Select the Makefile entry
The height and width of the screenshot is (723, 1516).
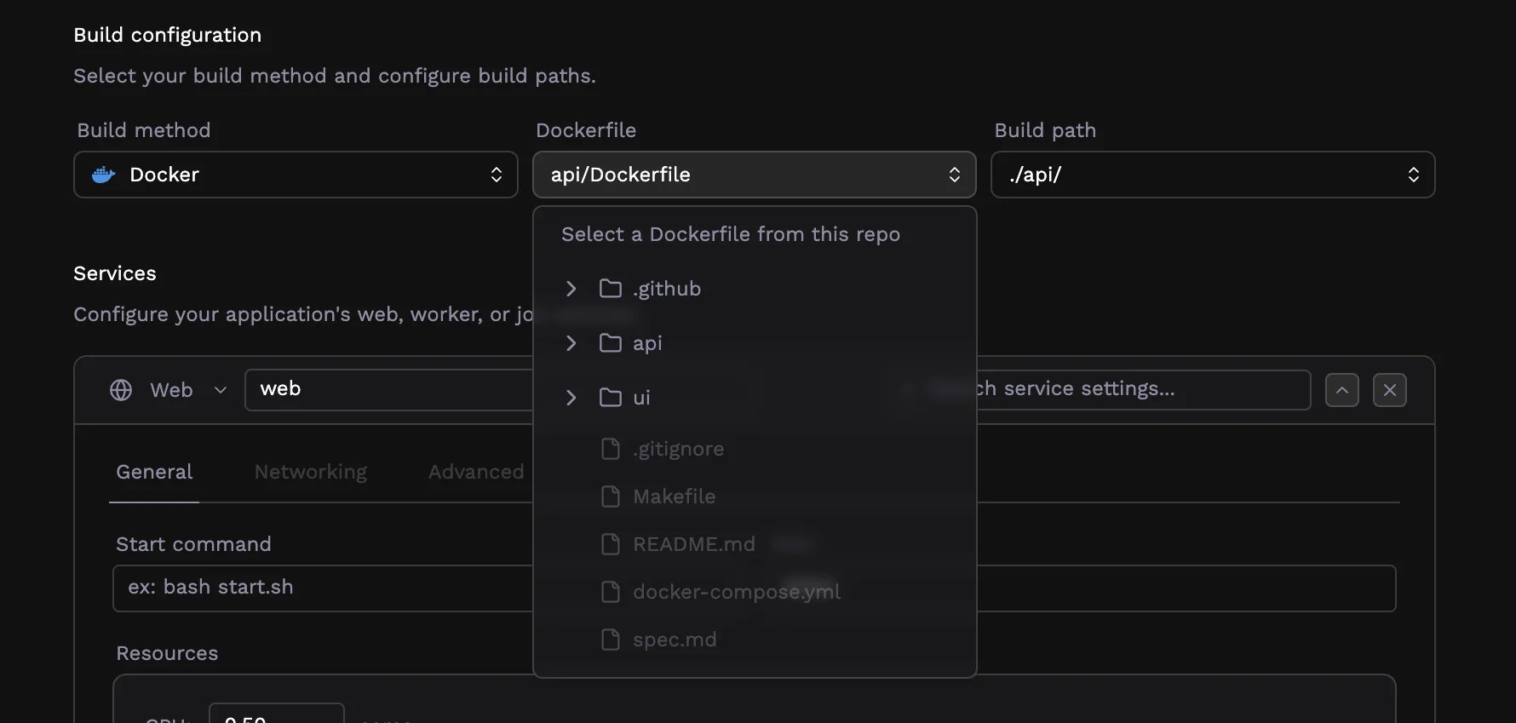(674, 496)
